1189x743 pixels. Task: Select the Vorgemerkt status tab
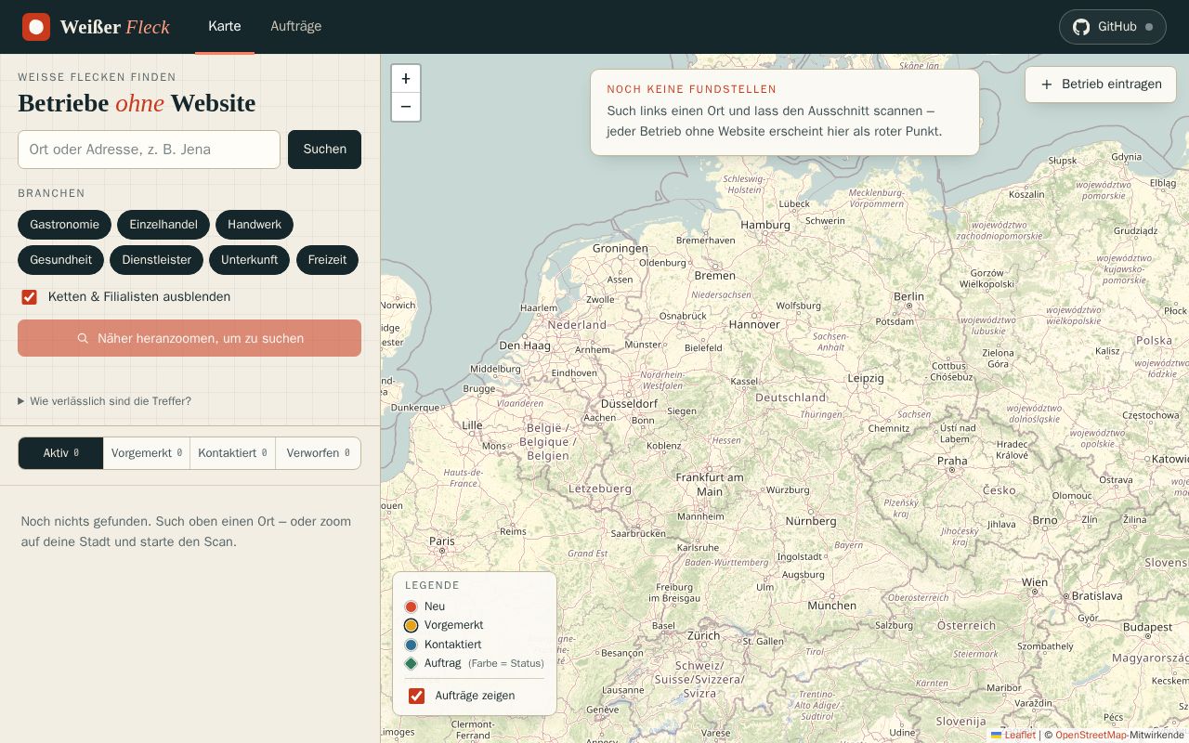147,453
